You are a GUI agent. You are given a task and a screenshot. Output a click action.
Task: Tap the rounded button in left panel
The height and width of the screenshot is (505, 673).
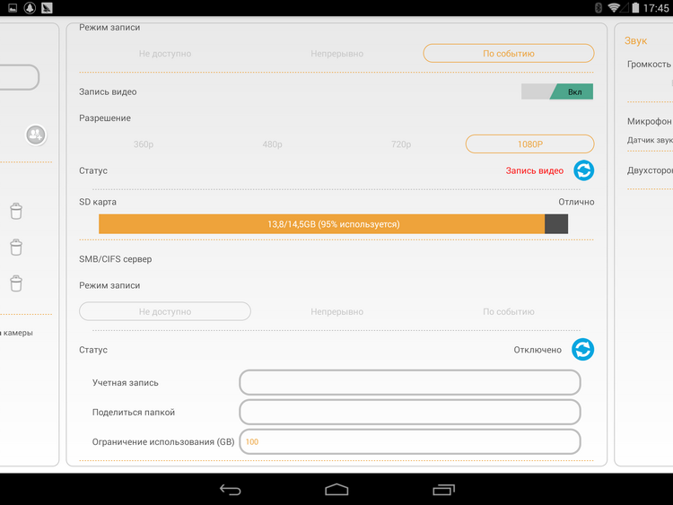coord(19,77)
